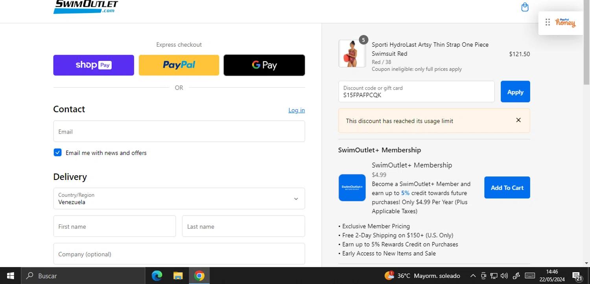This screenshot has width=590, height=284.
Task: Choose PayPal express checkout
Action: click(179, 65)
